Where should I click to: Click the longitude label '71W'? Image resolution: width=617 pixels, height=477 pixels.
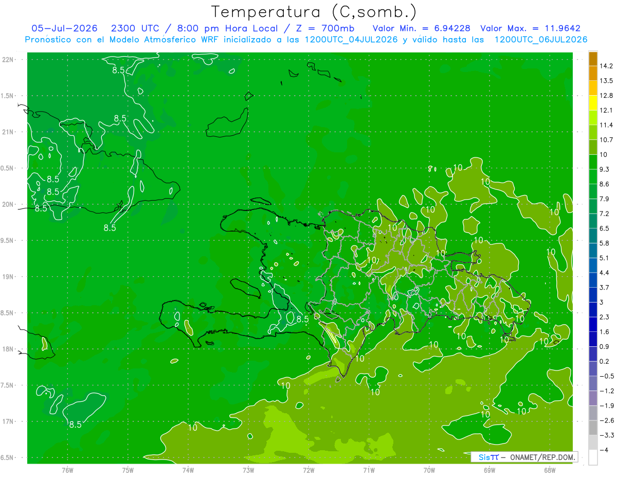pos(369,470)
